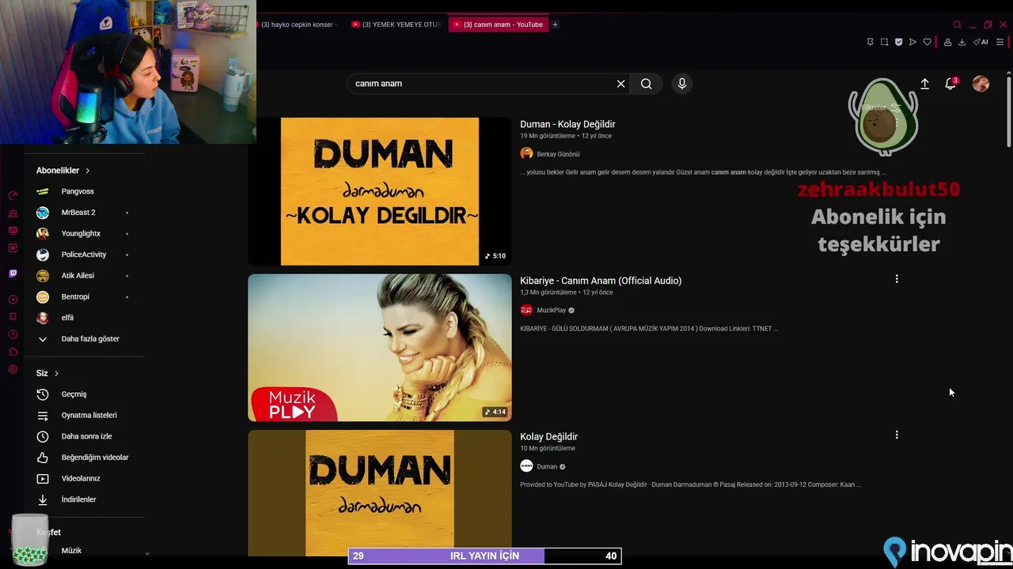The height and width of the screenshot is (569, 1013).
Task: Click the send/flow arrow icon in toolbar
Action: tap(912, 42)
